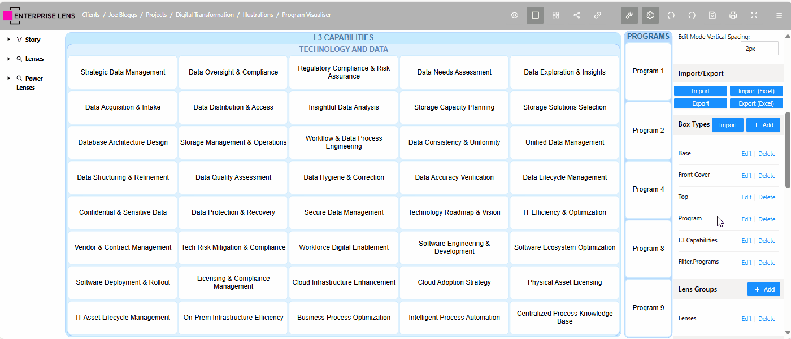Switch to the four-square grid view icon
Viewport: 791px width, 339px height.
556,15
